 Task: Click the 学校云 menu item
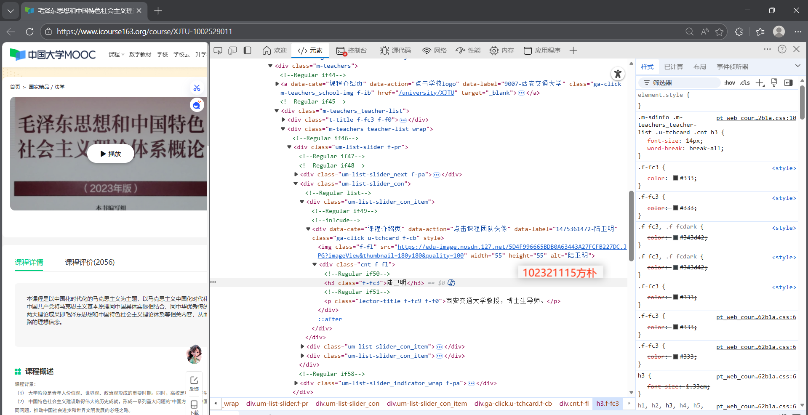(181, 54)
